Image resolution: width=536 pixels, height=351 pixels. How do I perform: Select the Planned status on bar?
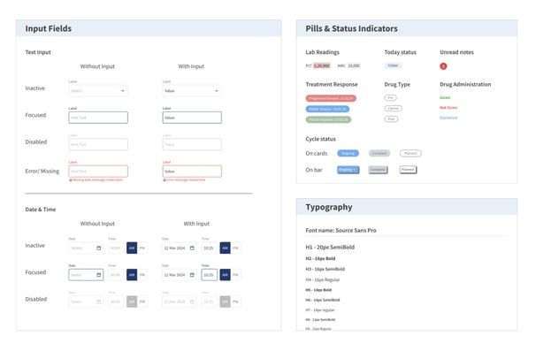point(408,170)
